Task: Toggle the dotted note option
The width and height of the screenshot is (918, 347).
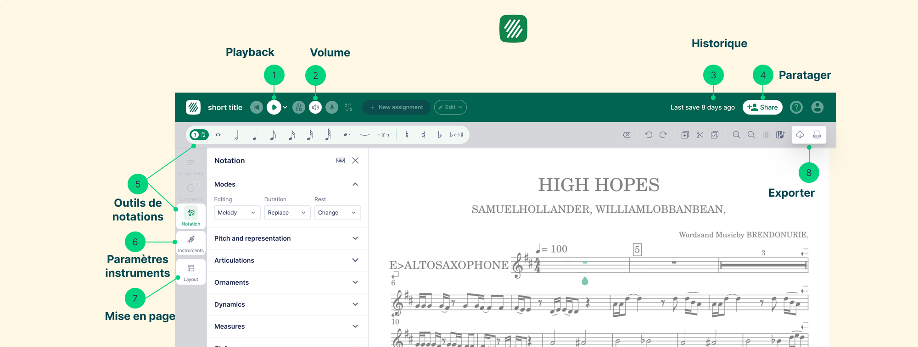Action: (347, 135)
